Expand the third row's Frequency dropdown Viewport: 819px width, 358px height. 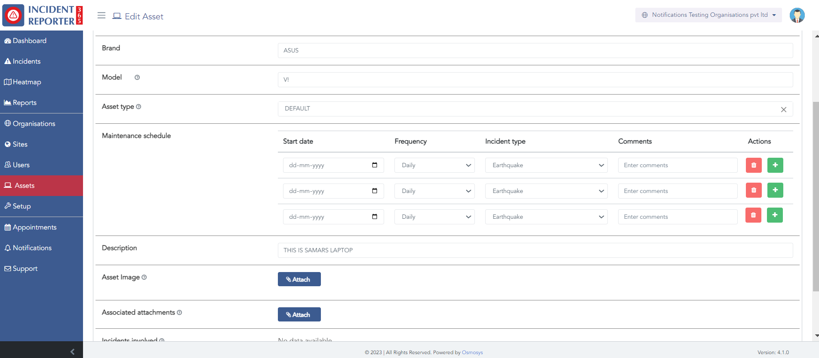point(434,217)
